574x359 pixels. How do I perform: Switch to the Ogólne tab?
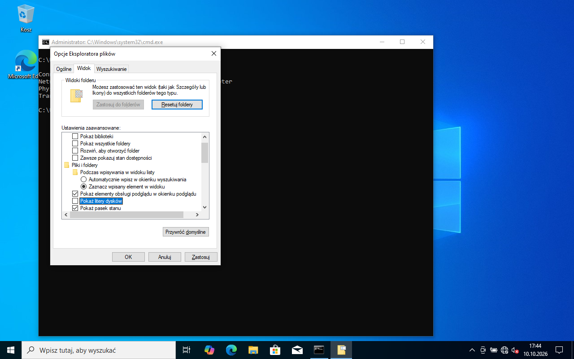coord(64,69)
